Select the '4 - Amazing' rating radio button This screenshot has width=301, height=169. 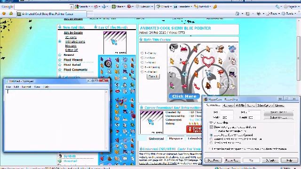[x=142, y=67]
